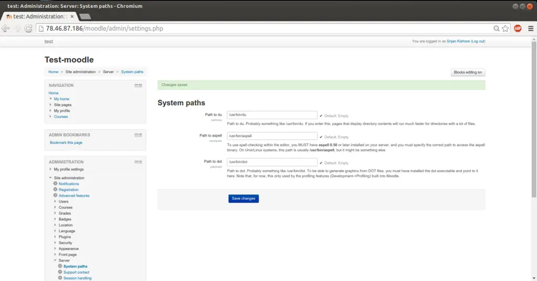Expand the Language admin section
Viewport: 537px width, 281px height.
[x=55, y=231]
